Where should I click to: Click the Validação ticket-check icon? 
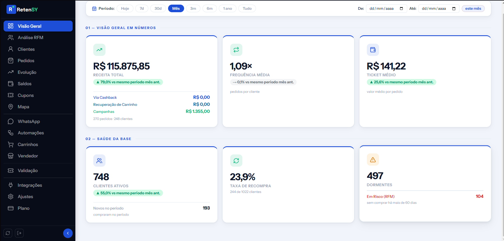point(11,170)
